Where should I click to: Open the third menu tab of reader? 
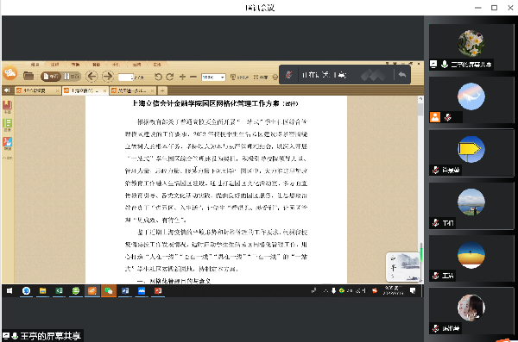point(75,65)
